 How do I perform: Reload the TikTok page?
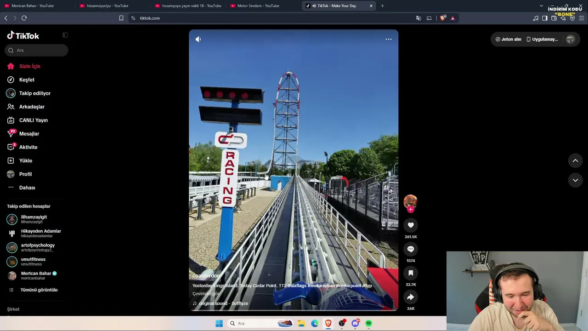[x=24, y=18]
